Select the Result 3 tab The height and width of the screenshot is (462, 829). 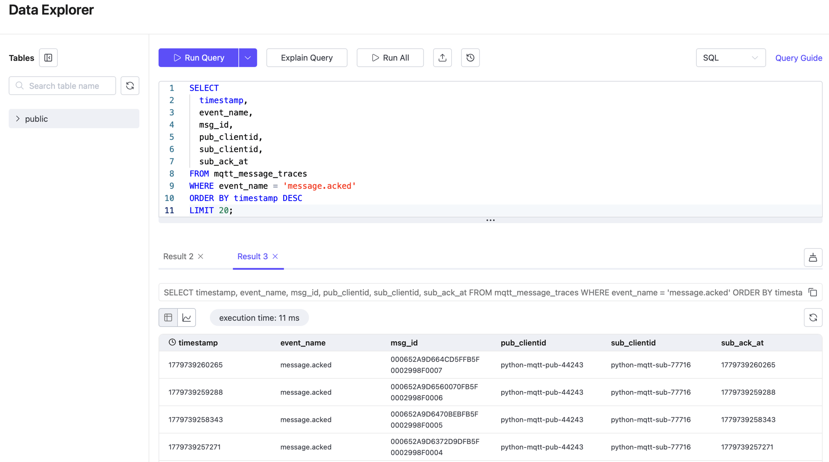tap(253, 256)
